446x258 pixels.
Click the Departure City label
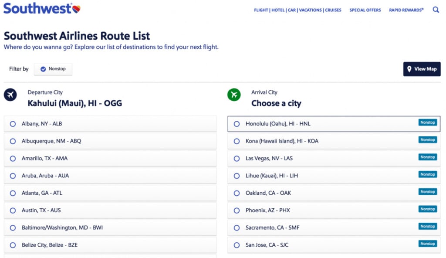[45, 92]
